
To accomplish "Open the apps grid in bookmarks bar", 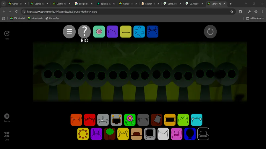I will pos(3,18).
